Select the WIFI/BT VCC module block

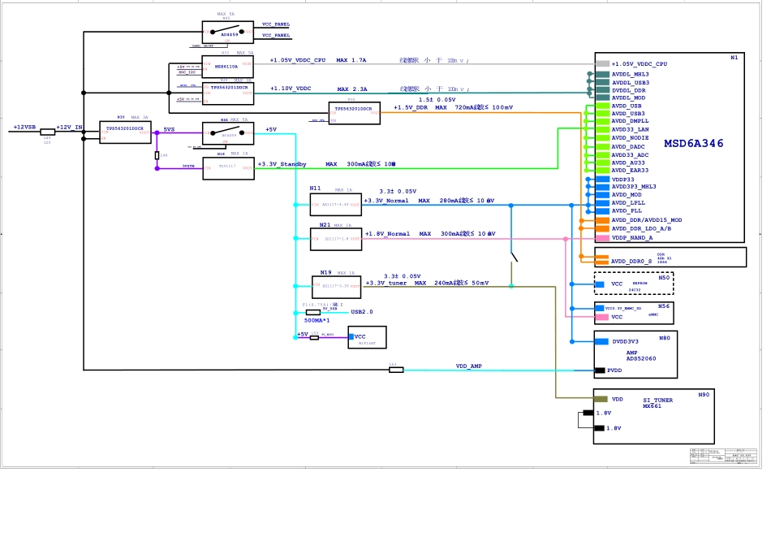pyautogui.click(x=367, y=337)
